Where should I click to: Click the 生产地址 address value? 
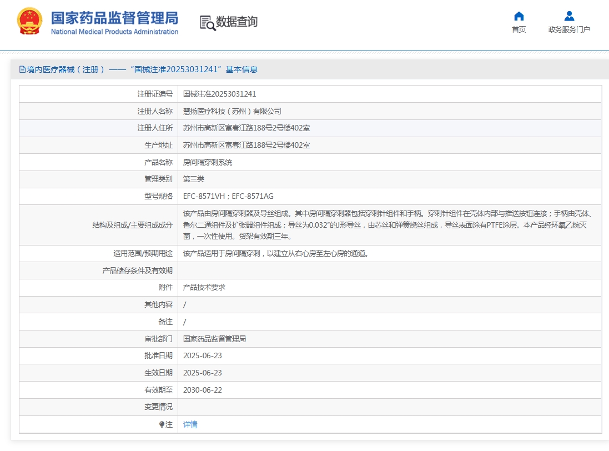tap(246, 146)
